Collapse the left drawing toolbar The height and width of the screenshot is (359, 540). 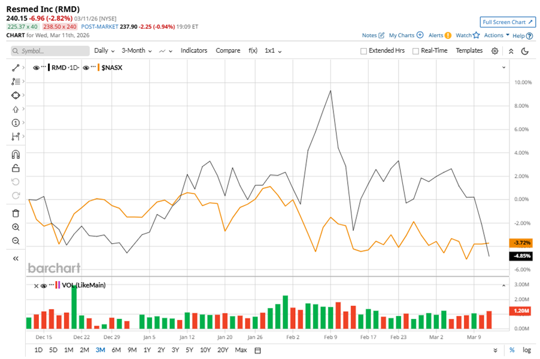coord(16,258)
